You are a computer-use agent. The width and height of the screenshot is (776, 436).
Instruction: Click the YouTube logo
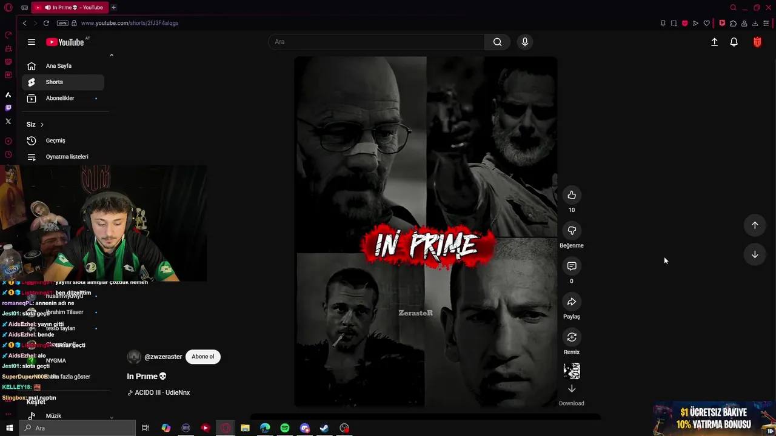tap(65, 42)
